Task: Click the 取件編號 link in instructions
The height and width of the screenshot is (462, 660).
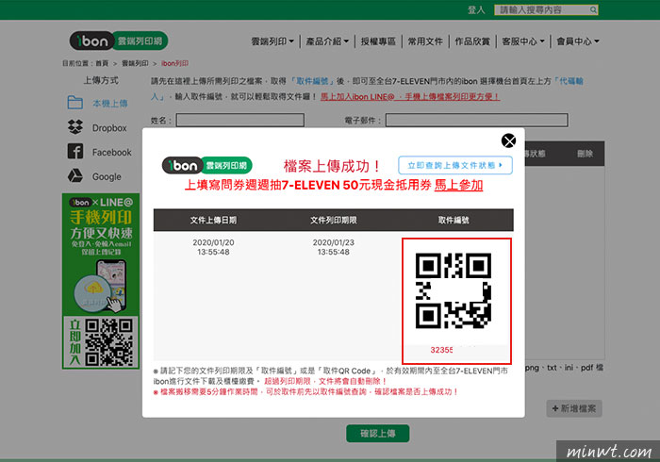Action: 311,81
